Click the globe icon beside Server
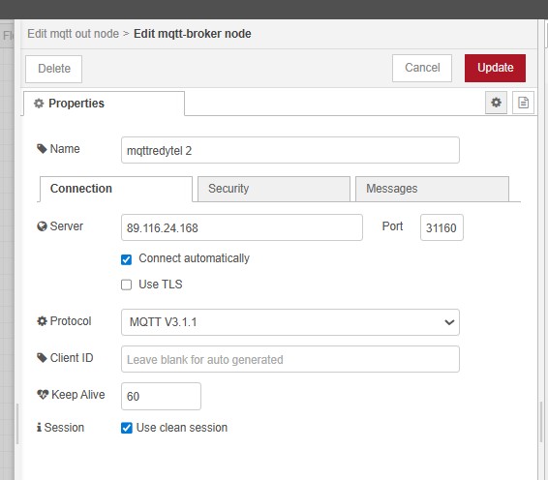This screenshot has width=548, height=480. click(42, 226)
